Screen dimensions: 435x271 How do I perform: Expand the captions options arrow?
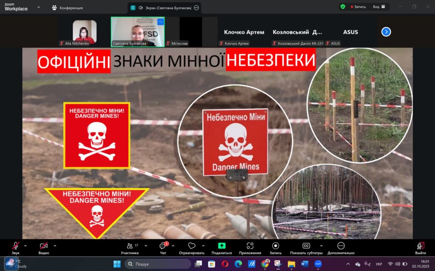point(321,246)
